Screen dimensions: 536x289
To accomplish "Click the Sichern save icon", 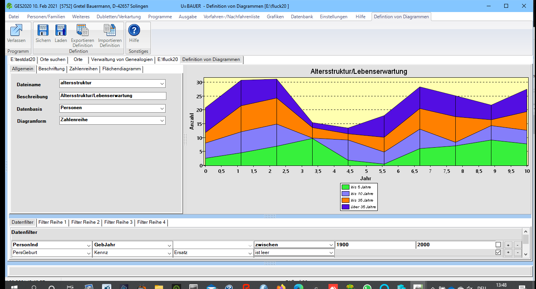I will click(43, 30).
